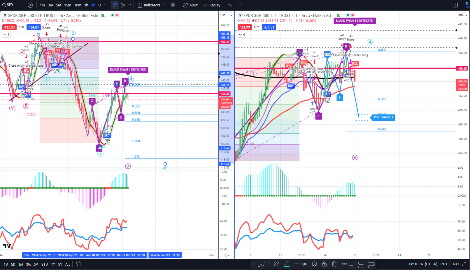Click the 433.99 sell button on 4h chart
470x270 pixels.
coord(9,27)
